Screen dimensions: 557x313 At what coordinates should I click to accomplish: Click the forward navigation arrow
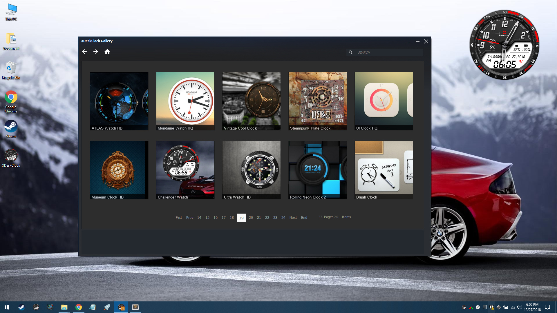tap(96, 52)
